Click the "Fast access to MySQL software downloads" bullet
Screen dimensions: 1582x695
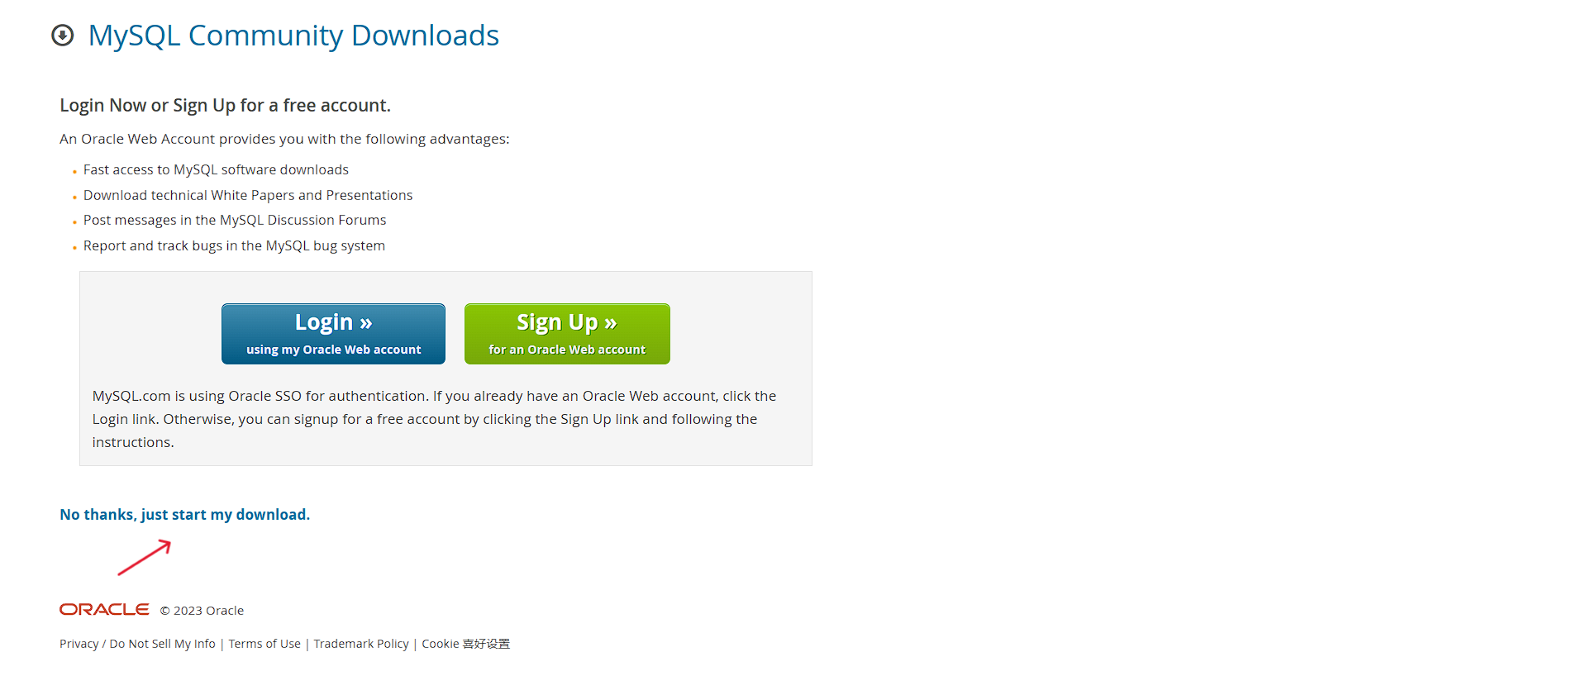click(x=216, y=169)
